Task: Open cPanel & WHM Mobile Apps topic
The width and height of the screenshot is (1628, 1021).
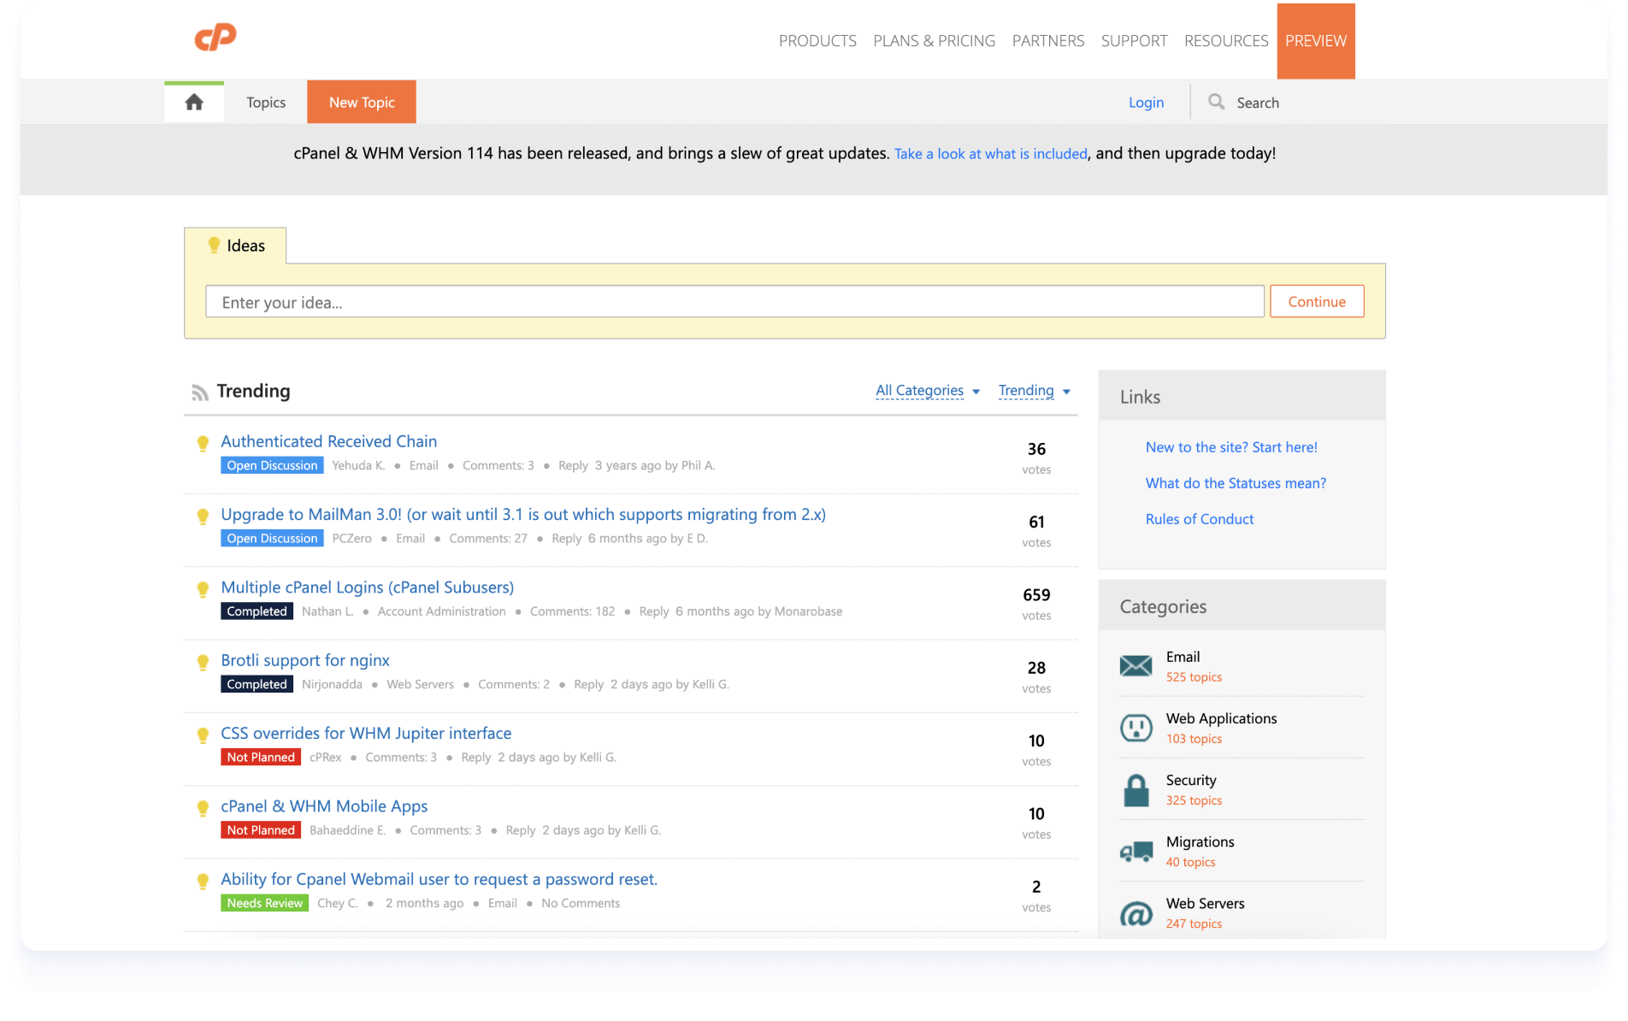Action: [x=324, y=806]
